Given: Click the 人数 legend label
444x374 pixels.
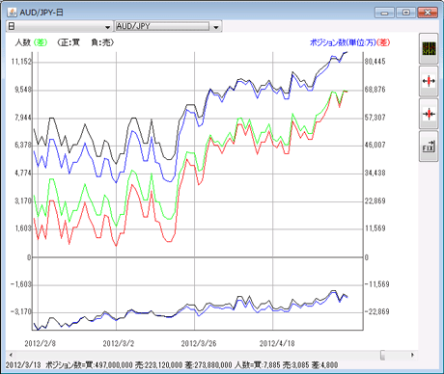Looking at the screenshot, I should click(x=22, y=42).
